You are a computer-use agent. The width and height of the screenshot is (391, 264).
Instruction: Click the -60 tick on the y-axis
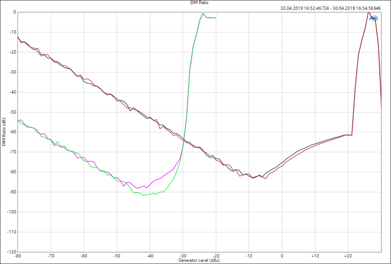(12, 132)
